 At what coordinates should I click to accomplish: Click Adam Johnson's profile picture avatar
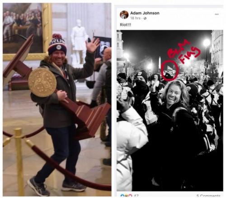pos(124,15)
